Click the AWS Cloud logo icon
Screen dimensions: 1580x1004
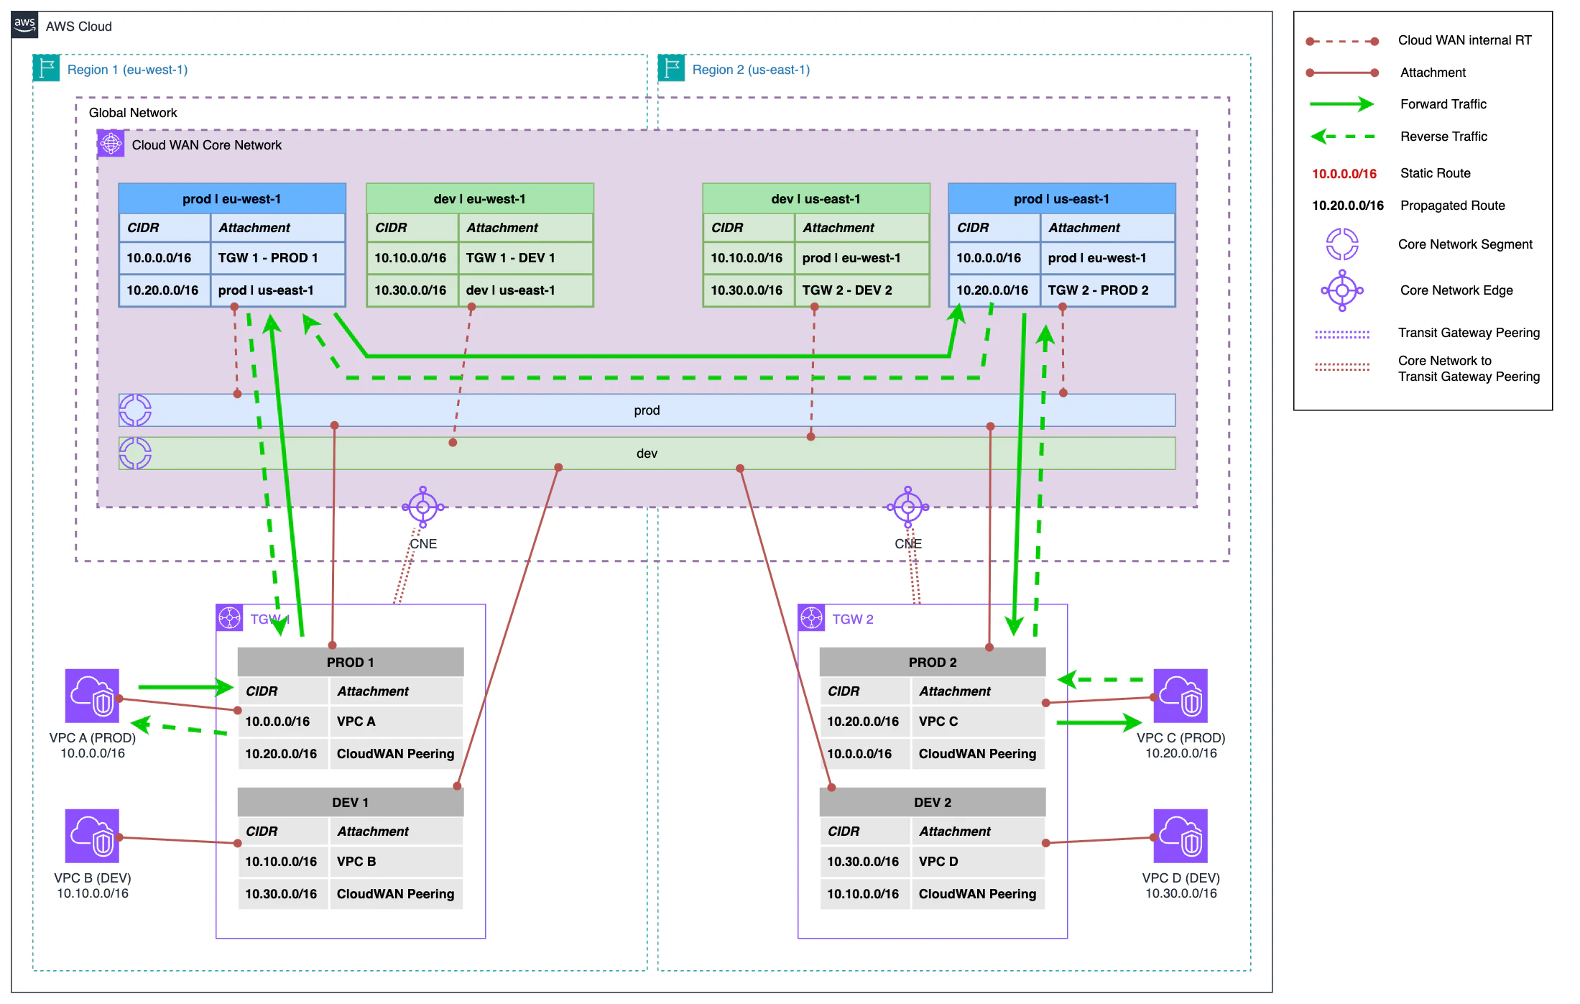click(x=24, y=26)
